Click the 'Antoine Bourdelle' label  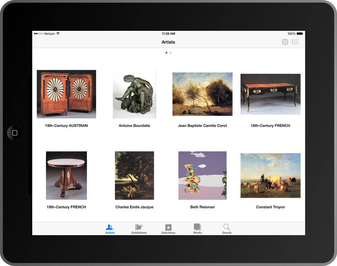tap(135, 126)
